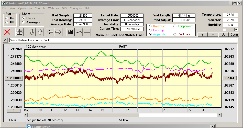Open the Configure menu
This screenshot has height=128, width=243.
[76, 8]
